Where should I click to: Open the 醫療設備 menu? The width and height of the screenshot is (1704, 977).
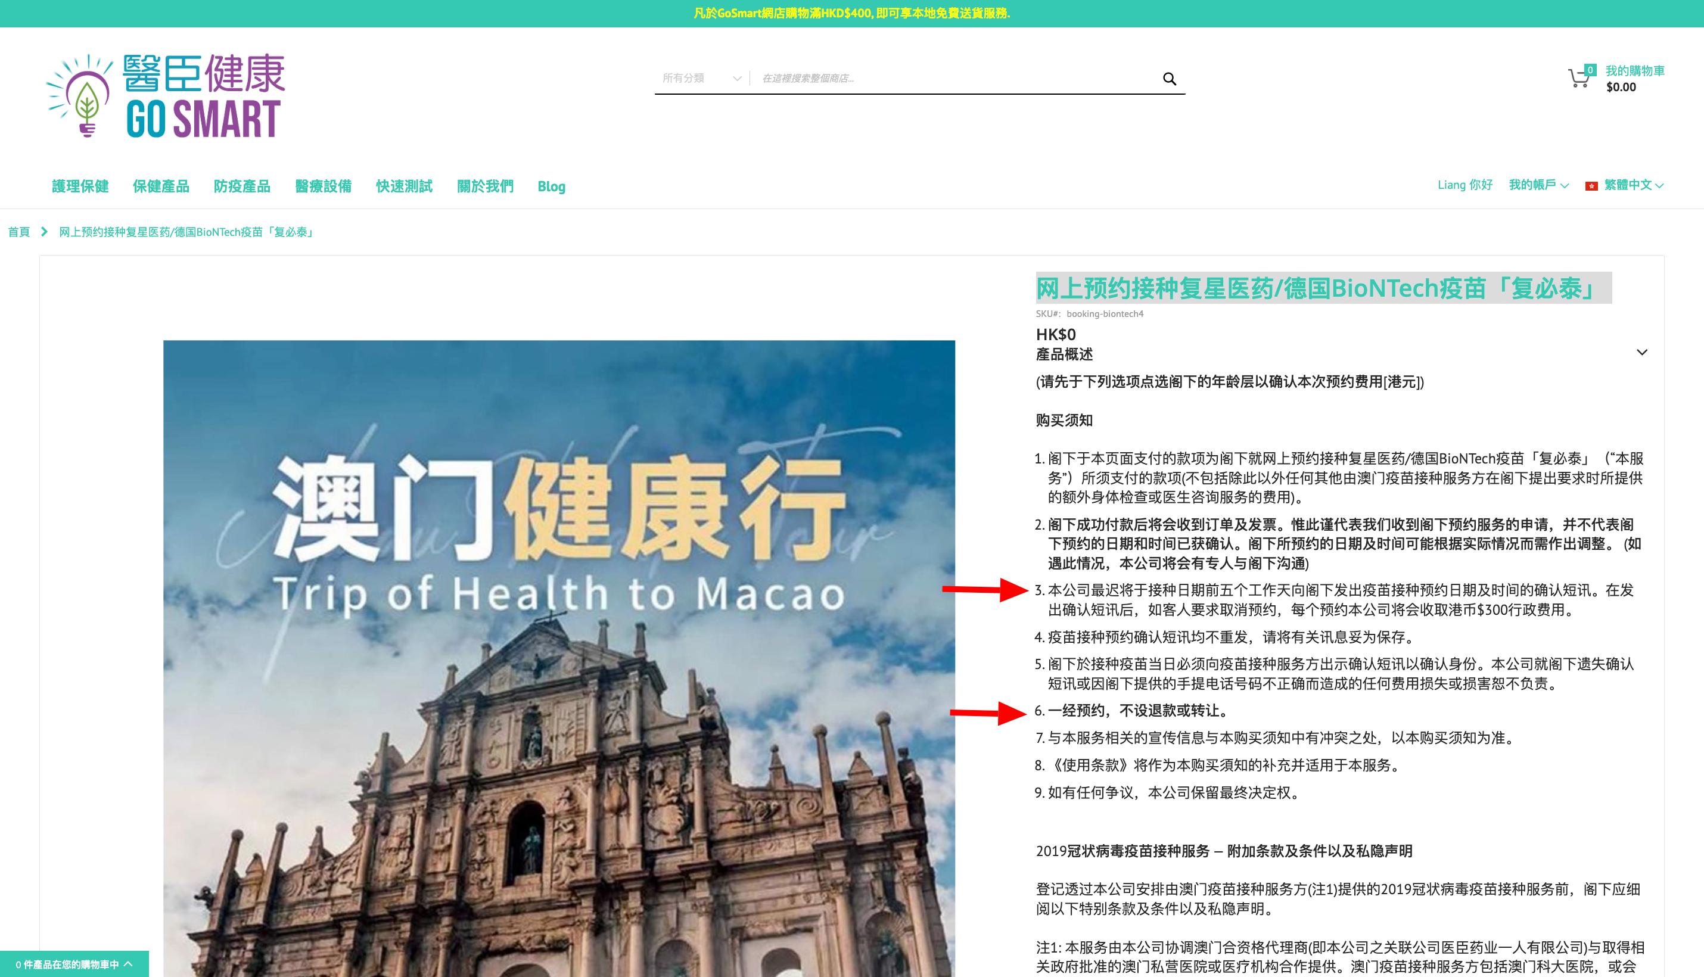tap(324, 186)
